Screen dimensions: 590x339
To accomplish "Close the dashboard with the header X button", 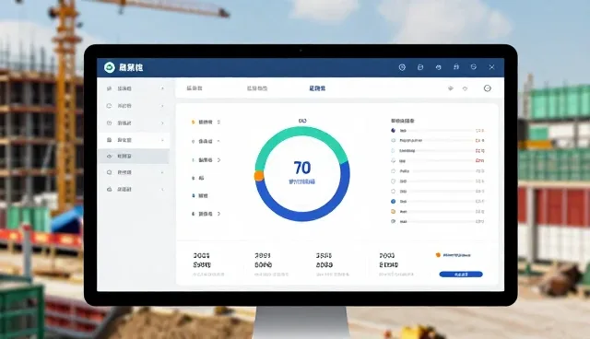I will (491, 67).
